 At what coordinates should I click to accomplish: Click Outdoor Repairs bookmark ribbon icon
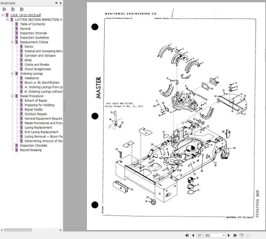[x=21, y=114]
